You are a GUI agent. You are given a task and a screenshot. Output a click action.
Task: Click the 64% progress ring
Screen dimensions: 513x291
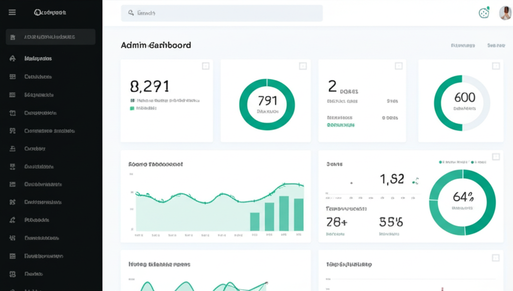463,203
